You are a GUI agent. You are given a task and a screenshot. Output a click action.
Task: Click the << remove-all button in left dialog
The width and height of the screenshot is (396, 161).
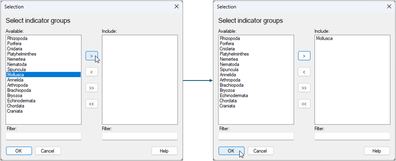pyautogui.click(x=92, y=104)
